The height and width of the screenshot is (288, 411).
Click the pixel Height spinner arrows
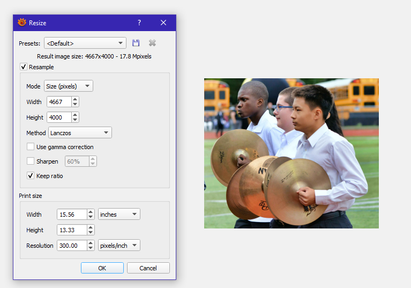[x=75, y=117]
